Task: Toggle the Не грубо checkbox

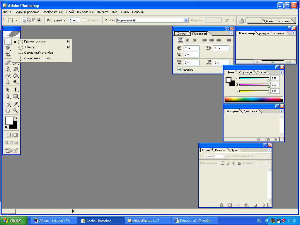Action: coord(84,20)
